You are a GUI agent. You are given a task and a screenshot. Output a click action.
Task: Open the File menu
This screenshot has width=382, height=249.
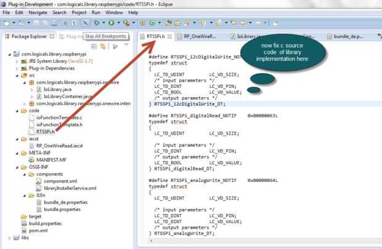[x=6, y=12]
